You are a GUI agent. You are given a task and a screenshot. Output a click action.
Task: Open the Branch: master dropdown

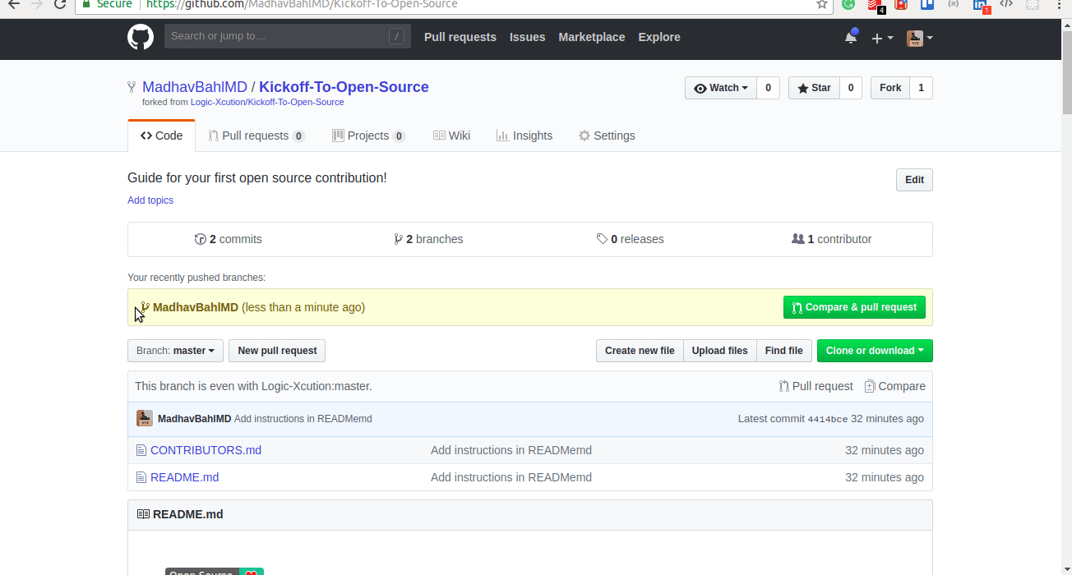click(176, 351)
